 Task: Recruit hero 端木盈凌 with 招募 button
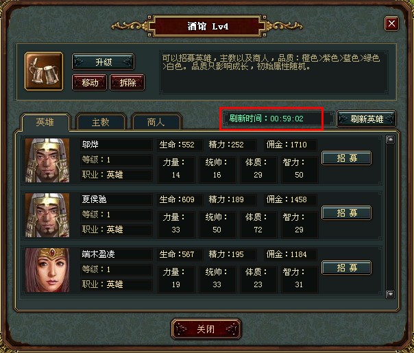[x=347, y=268]
